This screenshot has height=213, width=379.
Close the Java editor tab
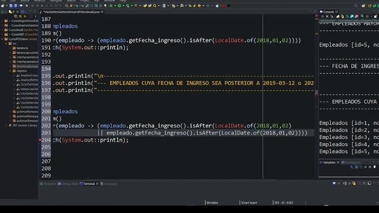point(102,12)
